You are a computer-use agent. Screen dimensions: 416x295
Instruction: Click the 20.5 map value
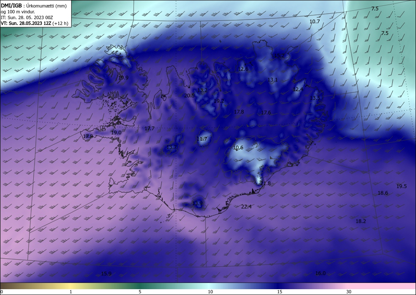click(189, 96)
